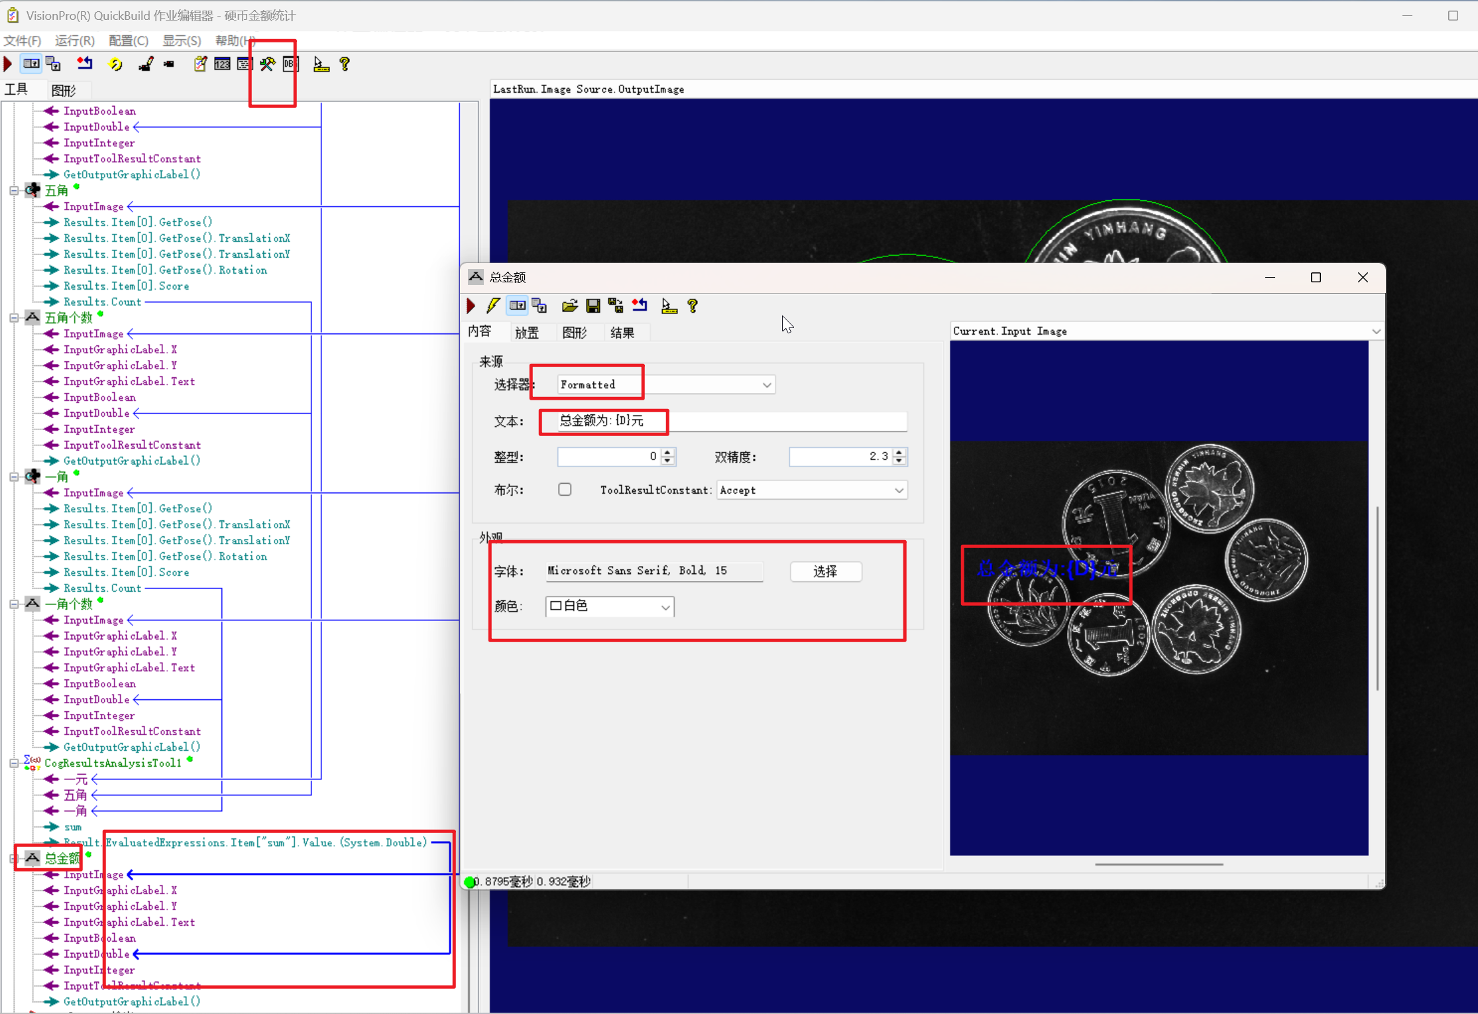Viewport: 1478px width, 1014px height.
Task: Click the DB posting icon in main toolbar
Action: 290,64
